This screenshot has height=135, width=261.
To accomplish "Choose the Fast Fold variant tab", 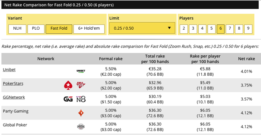I will coord(59,29).
